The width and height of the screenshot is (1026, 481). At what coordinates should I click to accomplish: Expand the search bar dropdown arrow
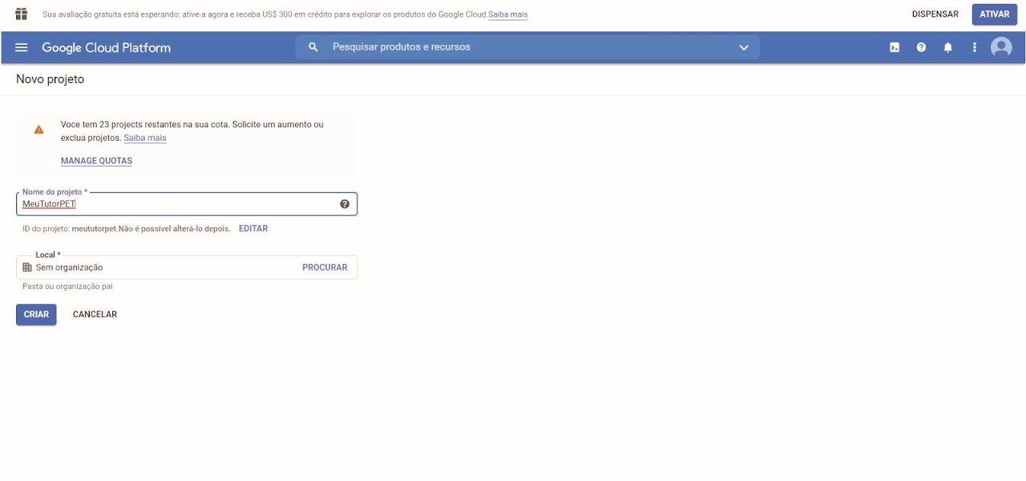(743, 48)
